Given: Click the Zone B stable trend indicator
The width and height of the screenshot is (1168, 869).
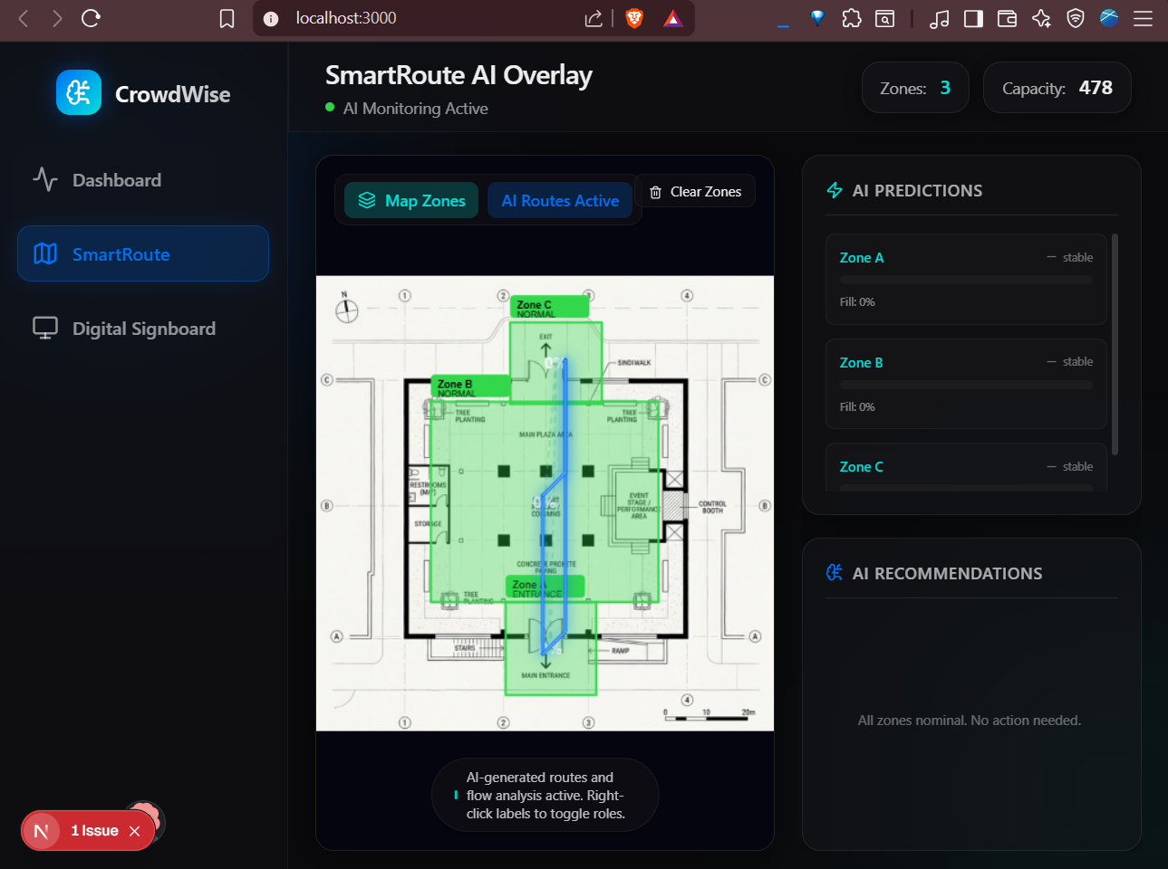Looking at the screenshot, I should [x=1070, y=362].
